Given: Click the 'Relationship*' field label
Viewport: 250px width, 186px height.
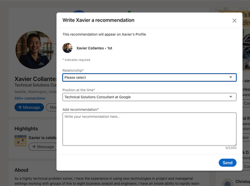Looking at the screenshot, I should [x=73, y=70].
